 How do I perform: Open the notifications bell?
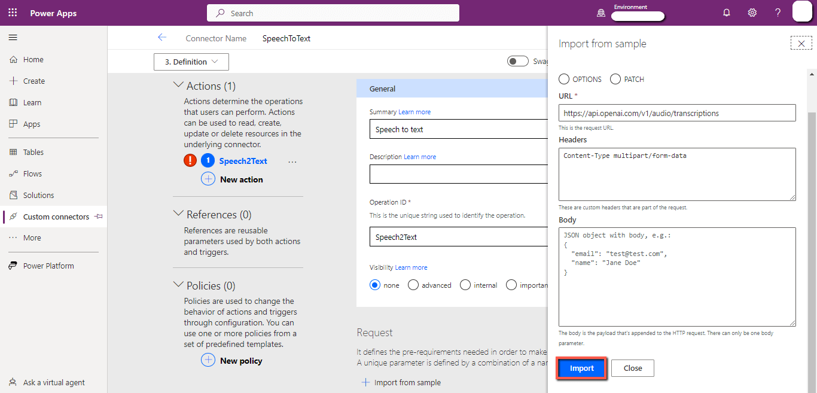[727, 13]
